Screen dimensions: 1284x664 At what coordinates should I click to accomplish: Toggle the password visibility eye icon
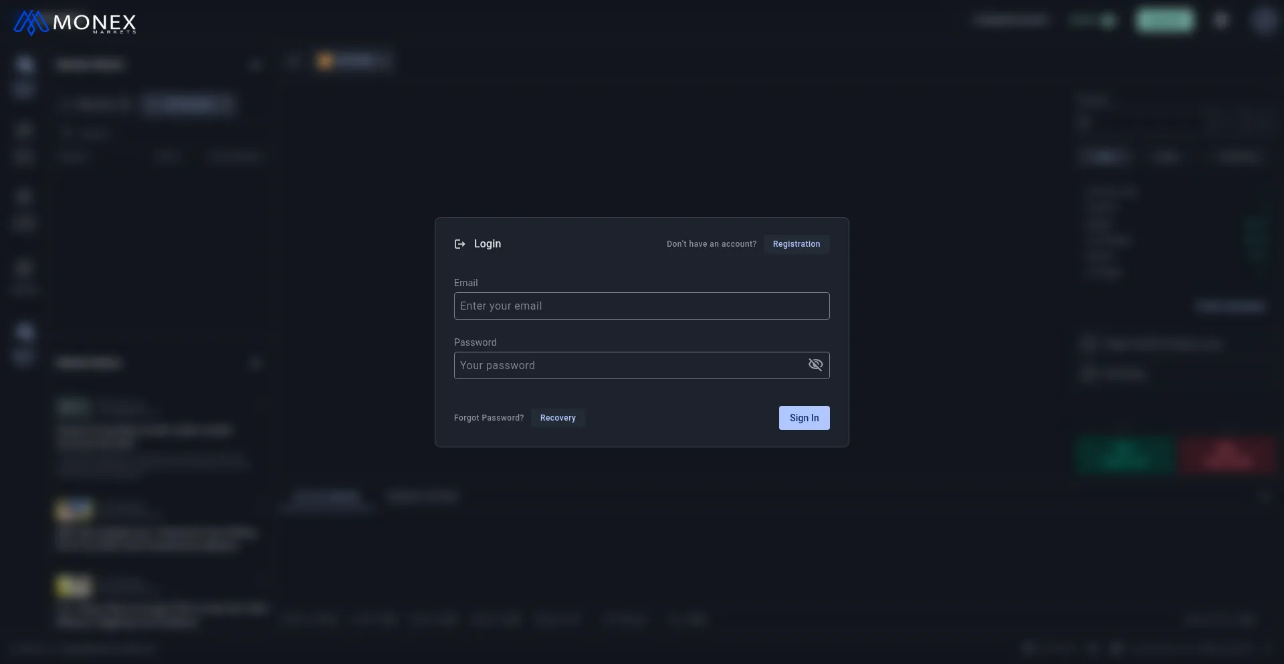[x=815, y=365]
